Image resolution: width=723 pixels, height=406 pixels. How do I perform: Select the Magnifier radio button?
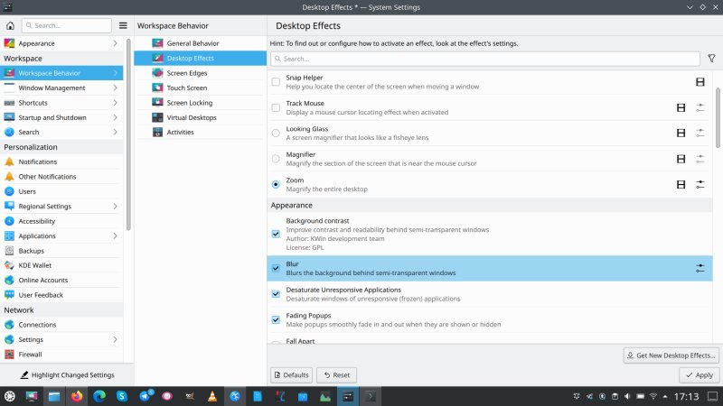(x=276, y=159)
